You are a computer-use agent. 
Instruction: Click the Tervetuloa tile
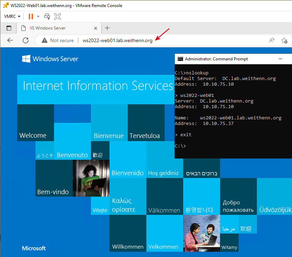[146, 123]
